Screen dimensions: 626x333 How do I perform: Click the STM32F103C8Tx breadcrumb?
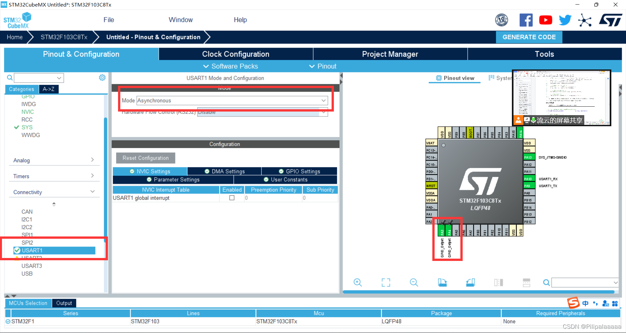click(x=64, y=37)
